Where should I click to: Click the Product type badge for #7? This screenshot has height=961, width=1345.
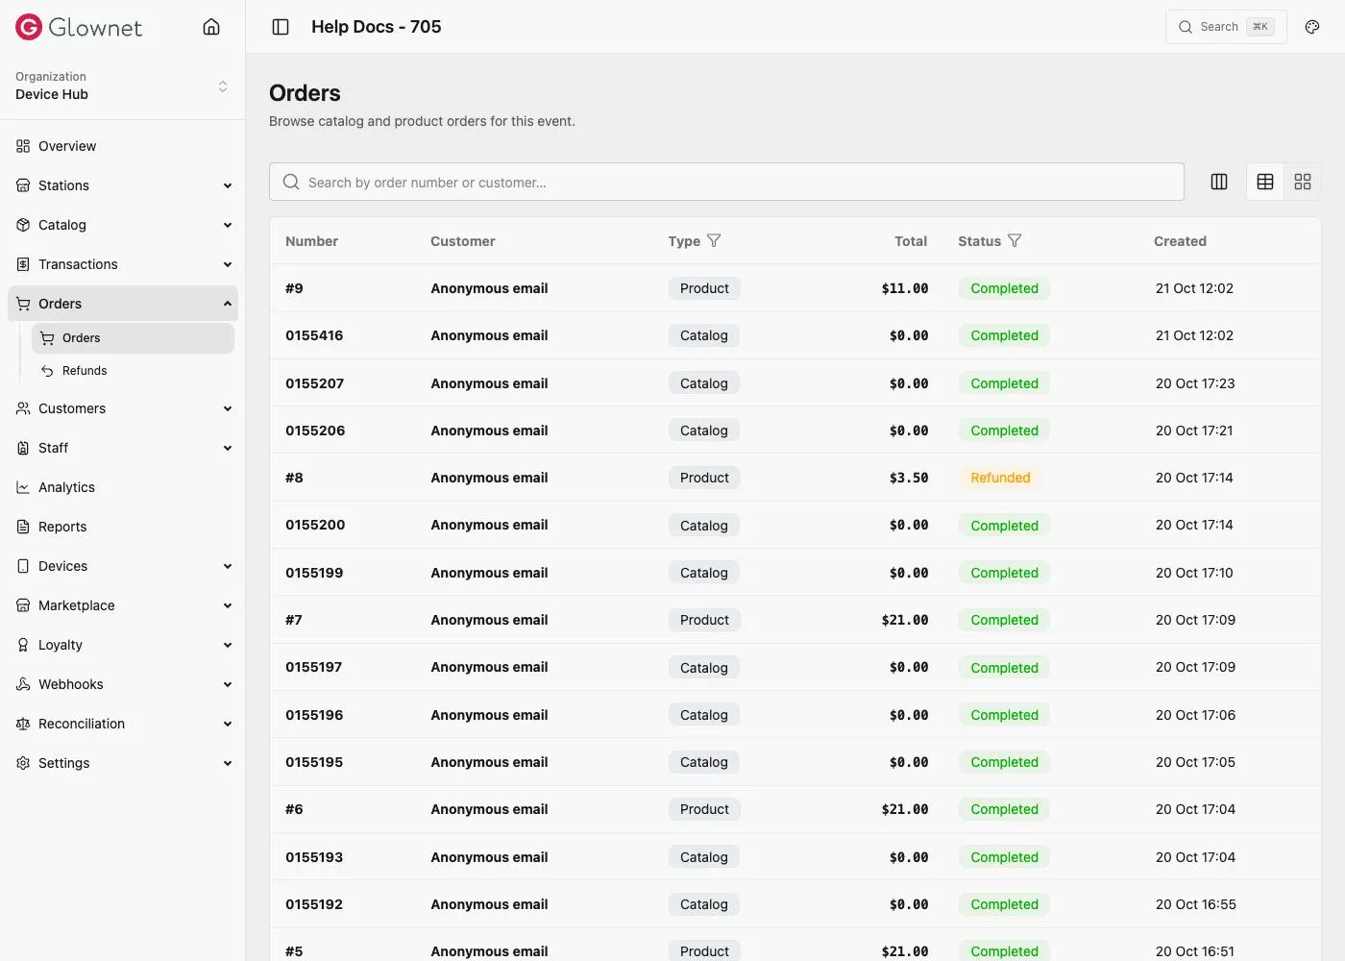coord(704,620)
